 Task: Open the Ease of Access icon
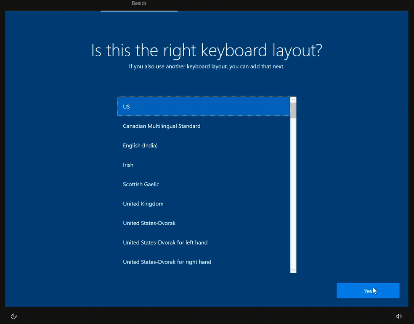[x=13, y=316]
